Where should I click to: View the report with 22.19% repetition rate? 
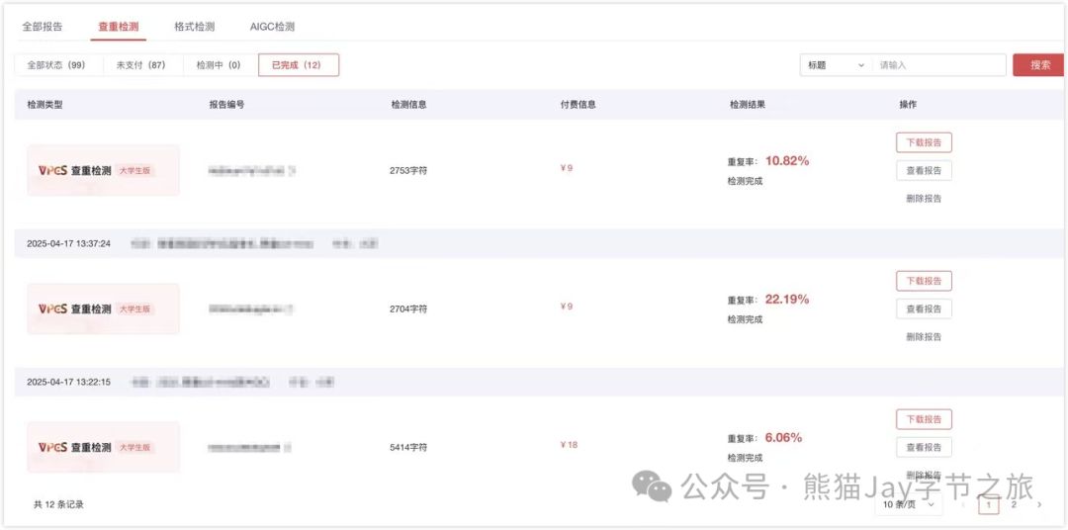924,309
